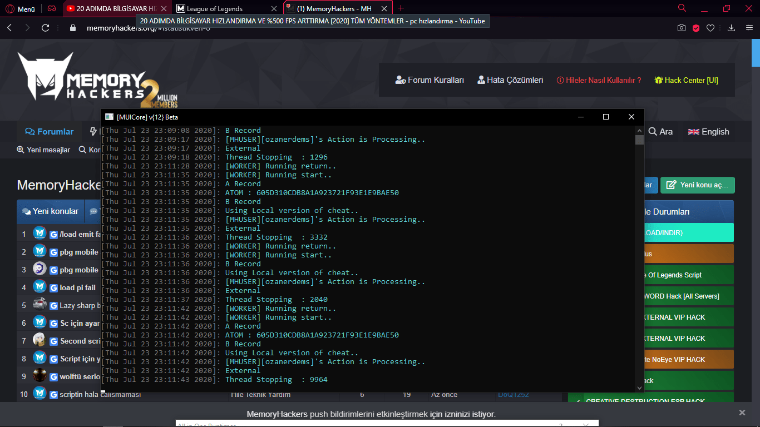Close the MUICore console window
760x427 pixels.
pos(631,117)
